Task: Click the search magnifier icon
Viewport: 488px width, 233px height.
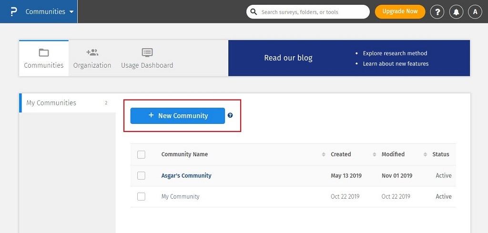Action: coord(254,11)
